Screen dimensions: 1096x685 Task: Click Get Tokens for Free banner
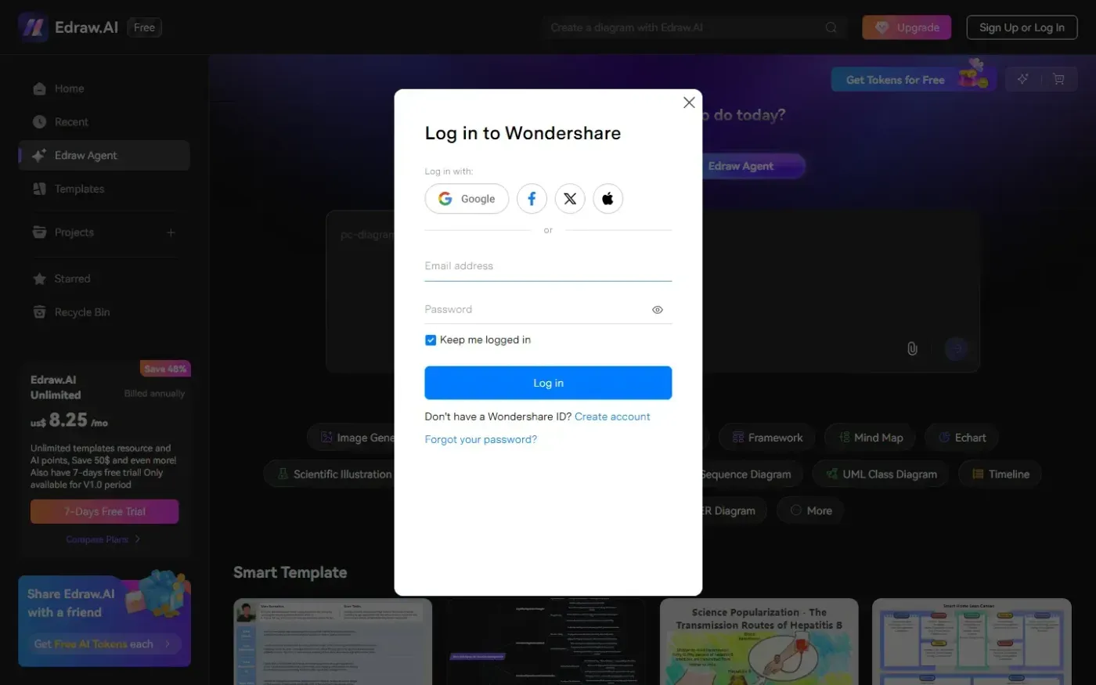point(913,79)
